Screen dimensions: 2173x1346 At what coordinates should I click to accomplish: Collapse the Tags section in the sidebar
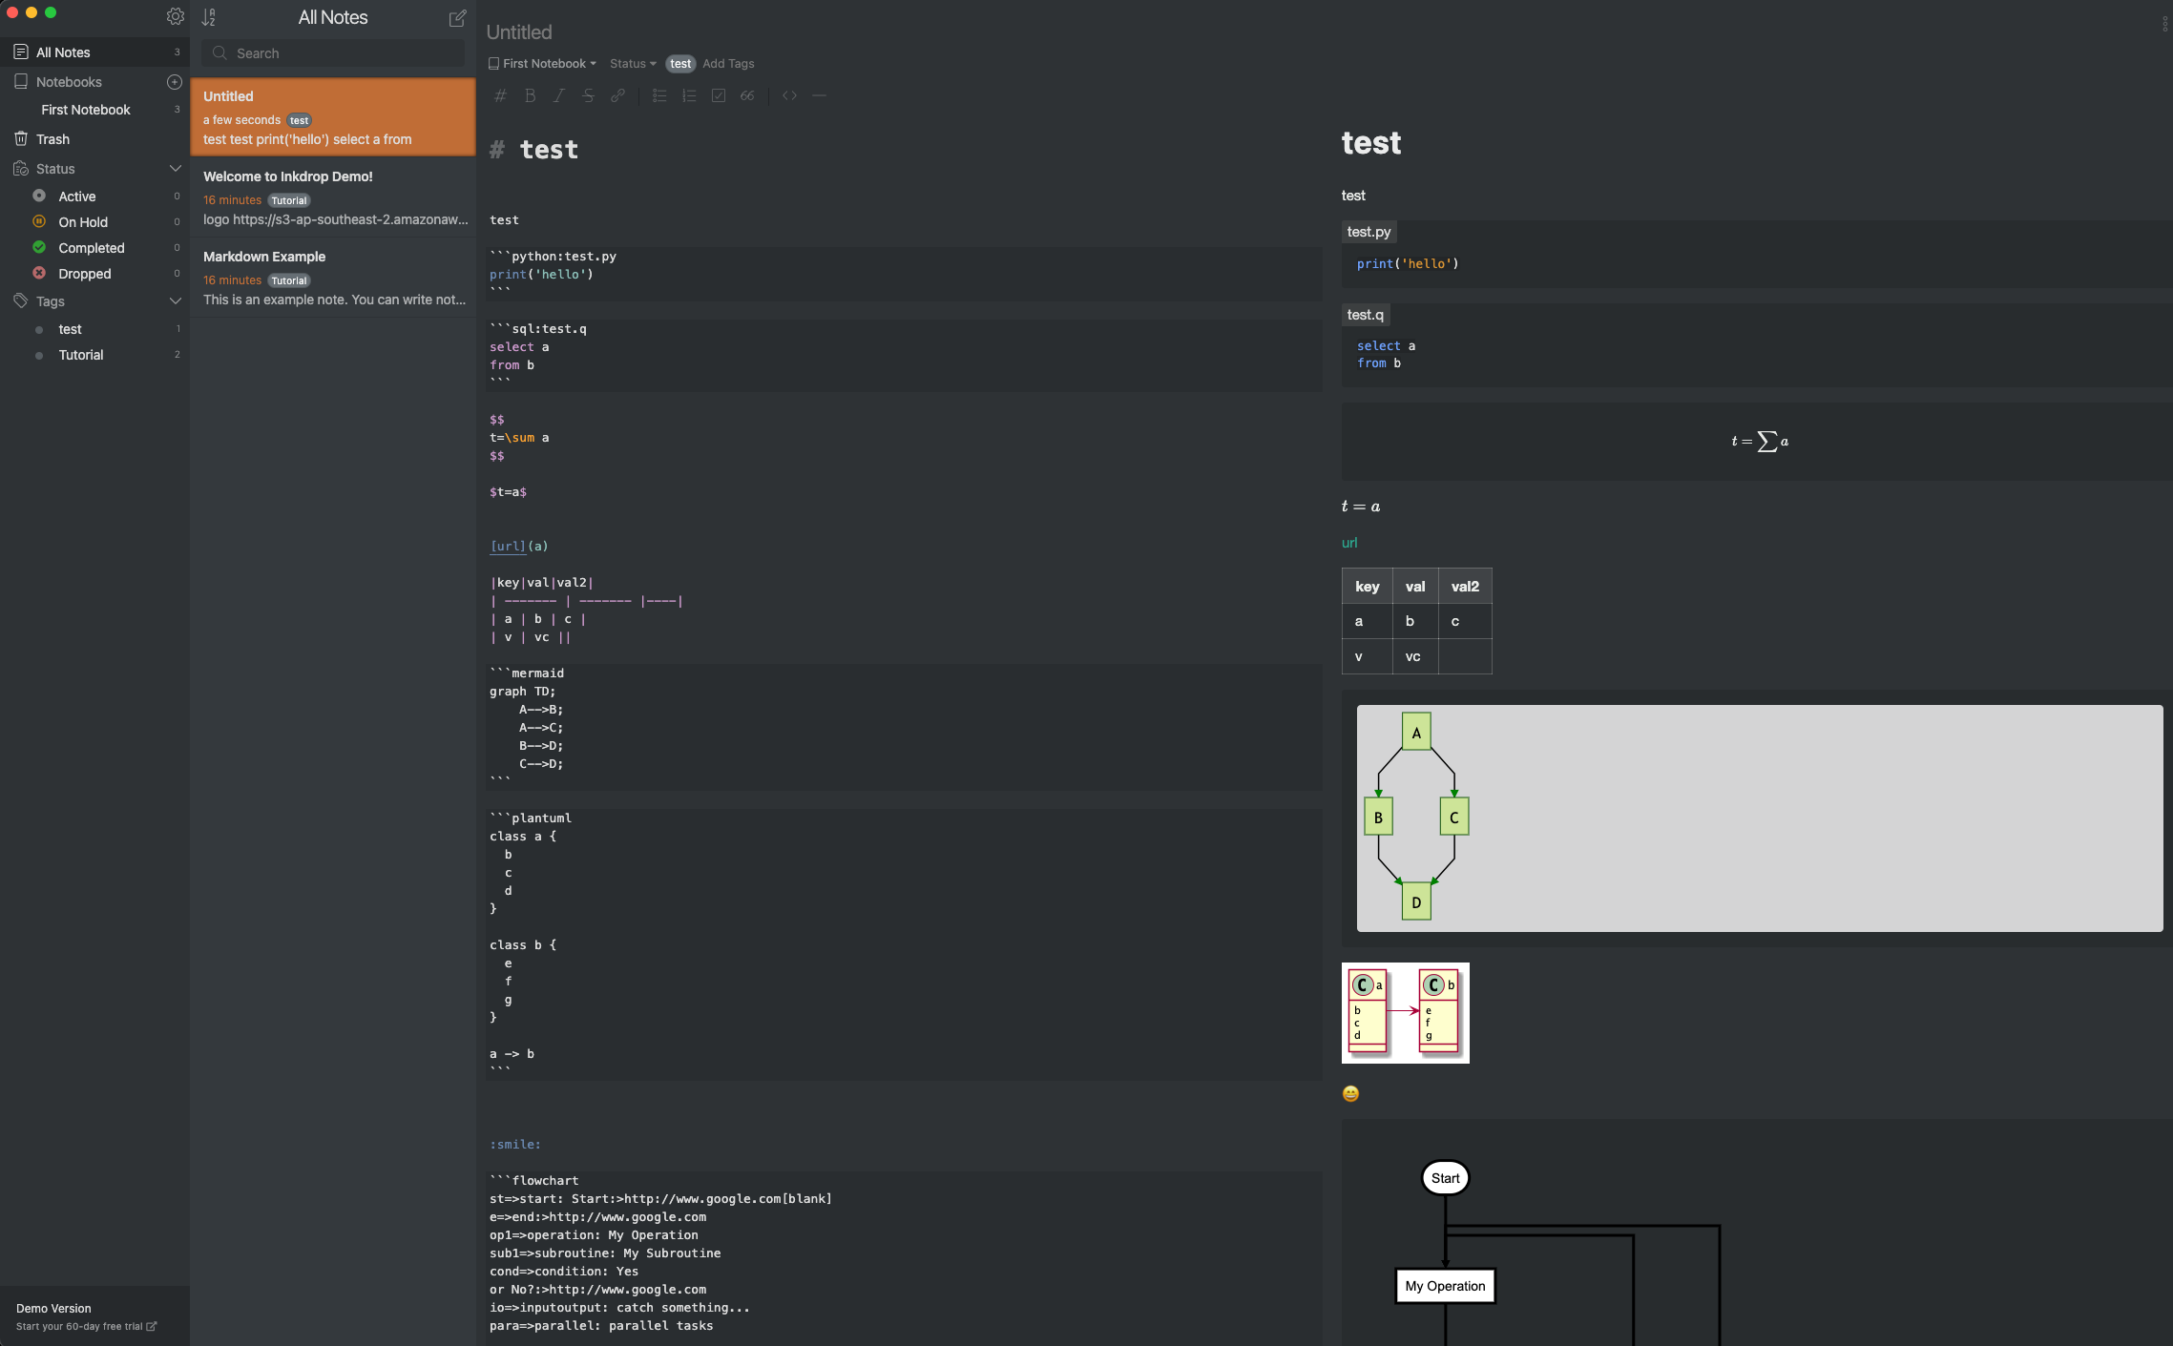176,301
